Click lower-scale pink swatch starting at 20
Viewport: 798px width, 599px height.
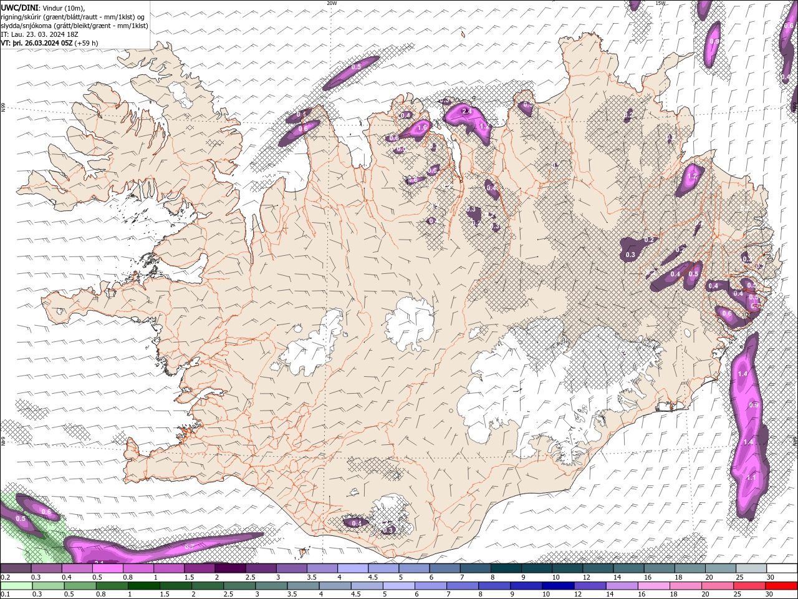[x=717, y=586]
